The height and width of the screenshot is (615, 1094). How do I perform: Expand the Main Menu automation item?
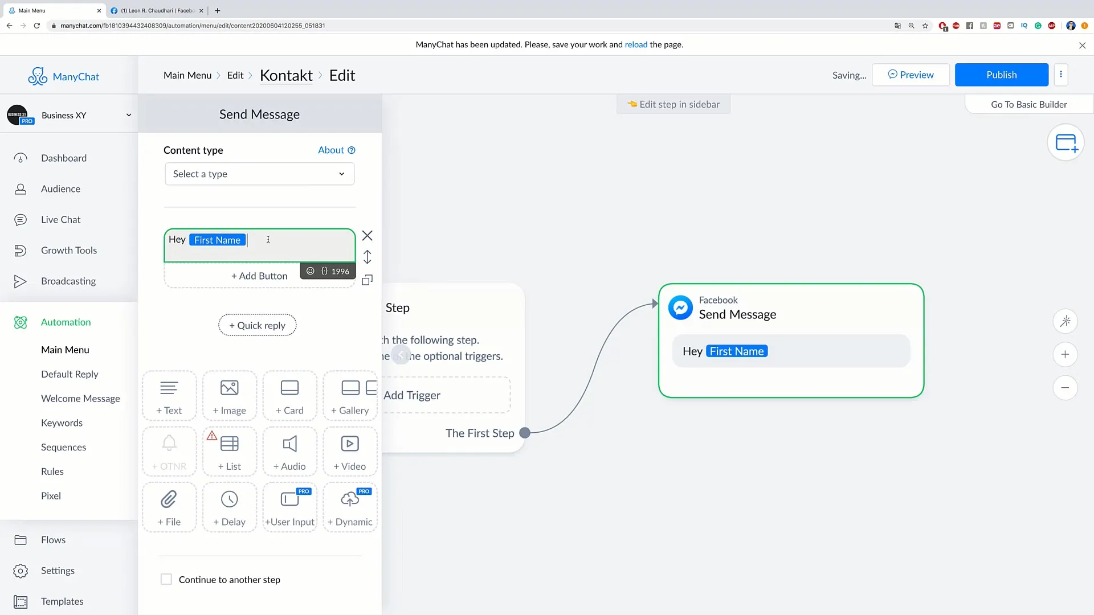[x=64, y=349]
